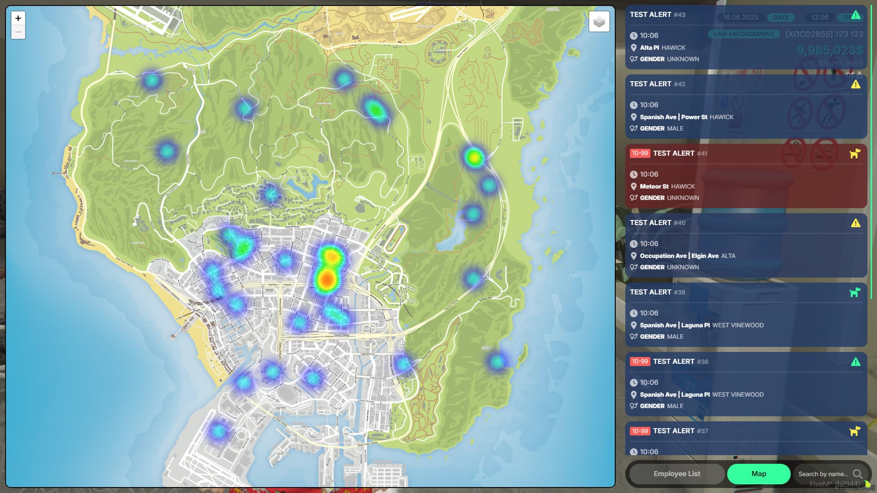This screenshot has width=877, height=493.
Task: Click the search magnifier icon
Action: click(857, 474)
